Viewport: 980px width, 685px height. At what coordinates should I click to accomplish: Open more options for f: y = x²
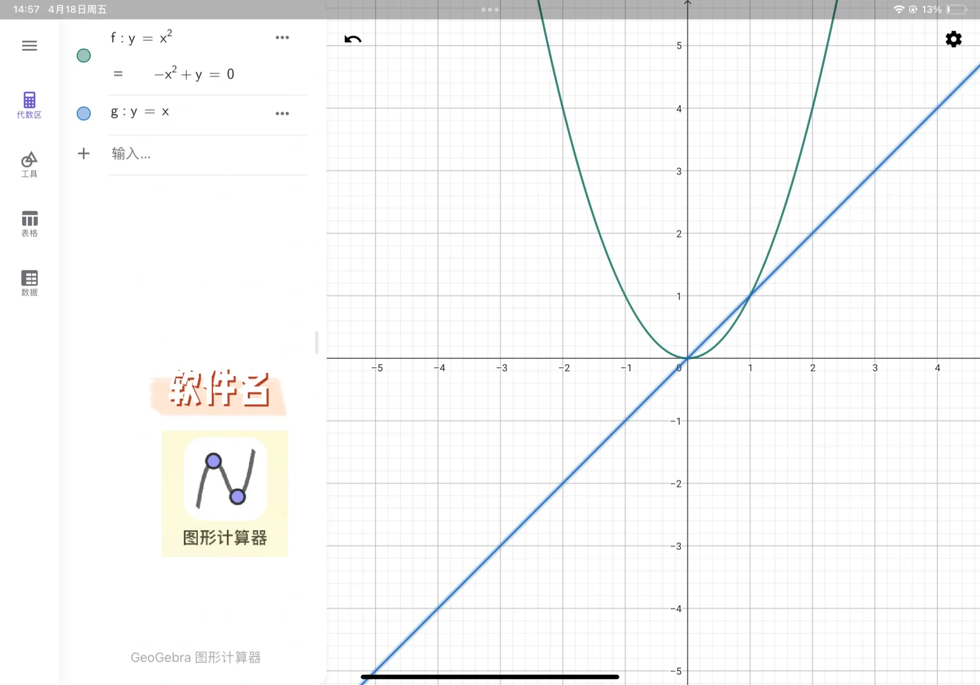(282, 37)
